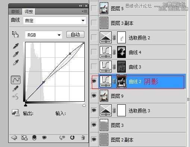The height and width of the screenshot is (147, 190).
Task: Select the 选取颜色 2 layer mask
Action: coord(121,37)
